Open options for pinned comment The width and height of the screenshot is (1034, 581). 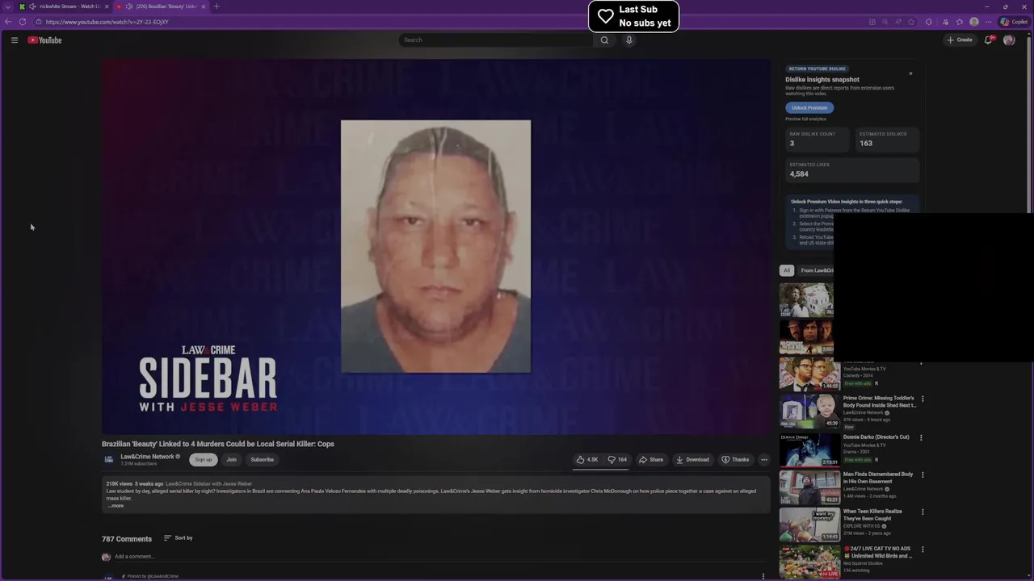pos(763,576)
